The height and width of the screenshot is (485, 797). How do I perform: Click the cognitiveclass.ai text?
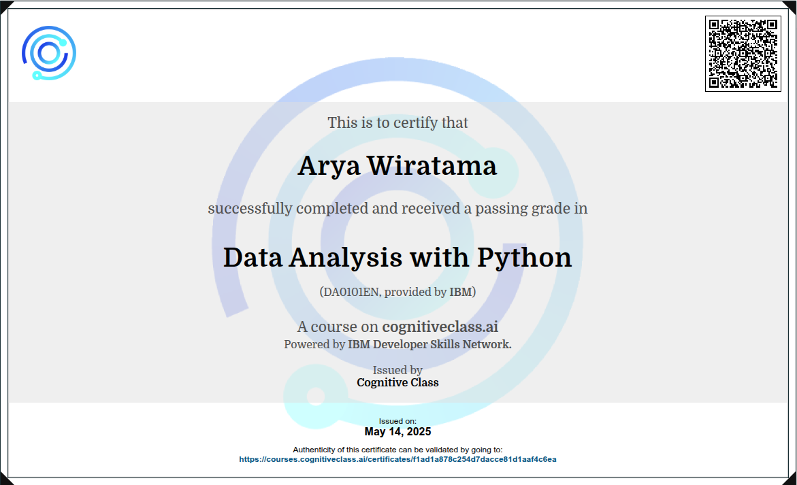(440, 327)
